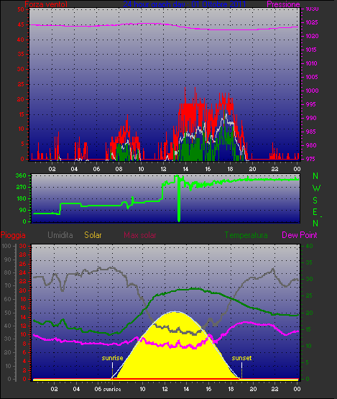Viewport: 337px width, 399px height.
Task: Click the 'sunset' marker in bottom graph
Action: (x=241, y=358)
